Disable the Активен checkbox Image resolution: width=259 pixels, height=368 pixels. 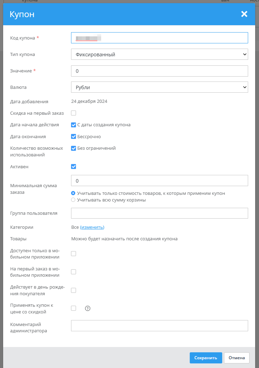(73, 167)
